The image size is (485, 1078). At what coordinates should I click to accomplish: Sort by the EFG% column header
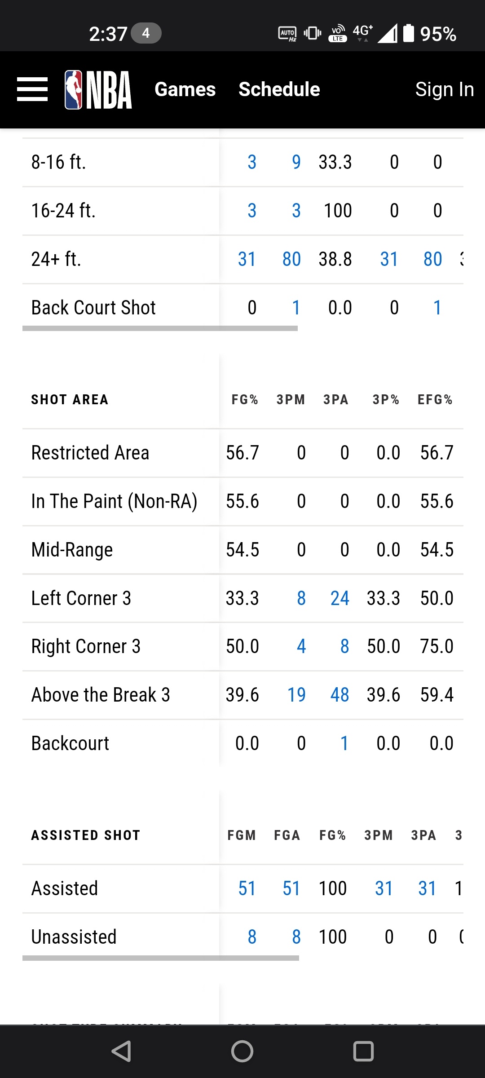435,400
